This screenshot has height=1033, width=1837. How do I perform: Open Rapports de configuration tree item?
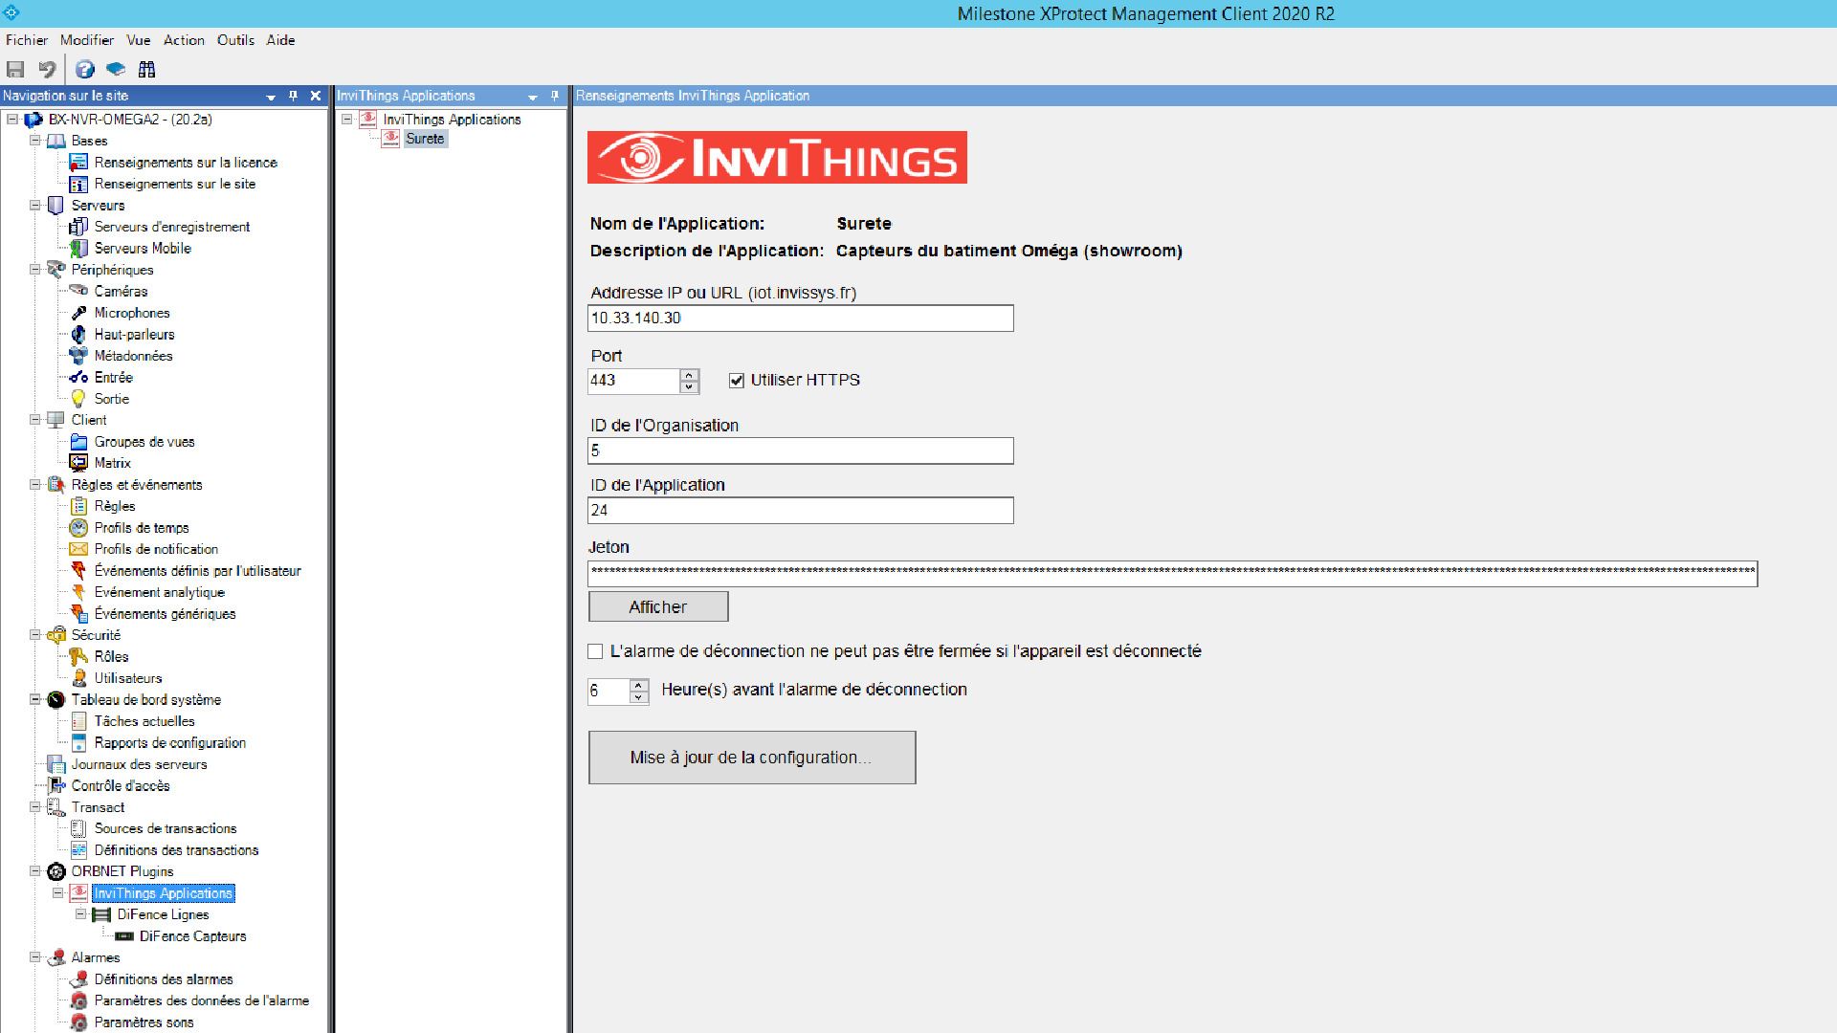[x=170, y=743]
